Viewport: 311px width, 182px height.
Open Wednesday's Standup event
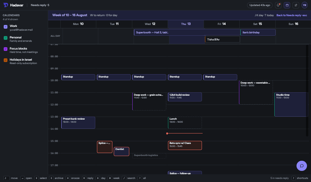point(149,77)
